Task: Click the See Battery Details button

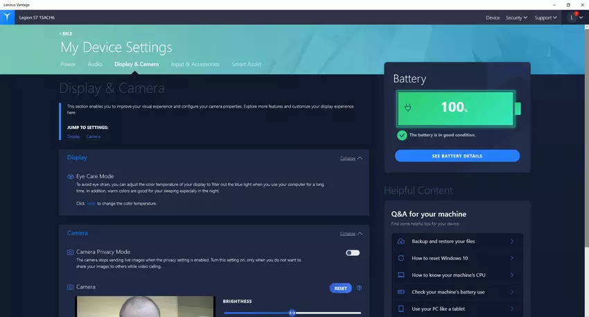Action: click(x=457, y=156)
